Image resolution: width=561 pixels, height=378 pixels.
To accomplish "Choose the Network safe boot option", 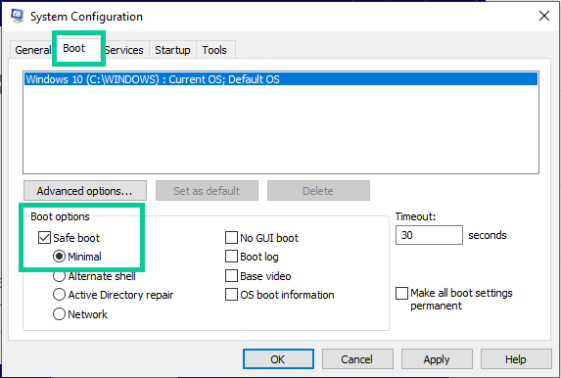I will point(59,314).
